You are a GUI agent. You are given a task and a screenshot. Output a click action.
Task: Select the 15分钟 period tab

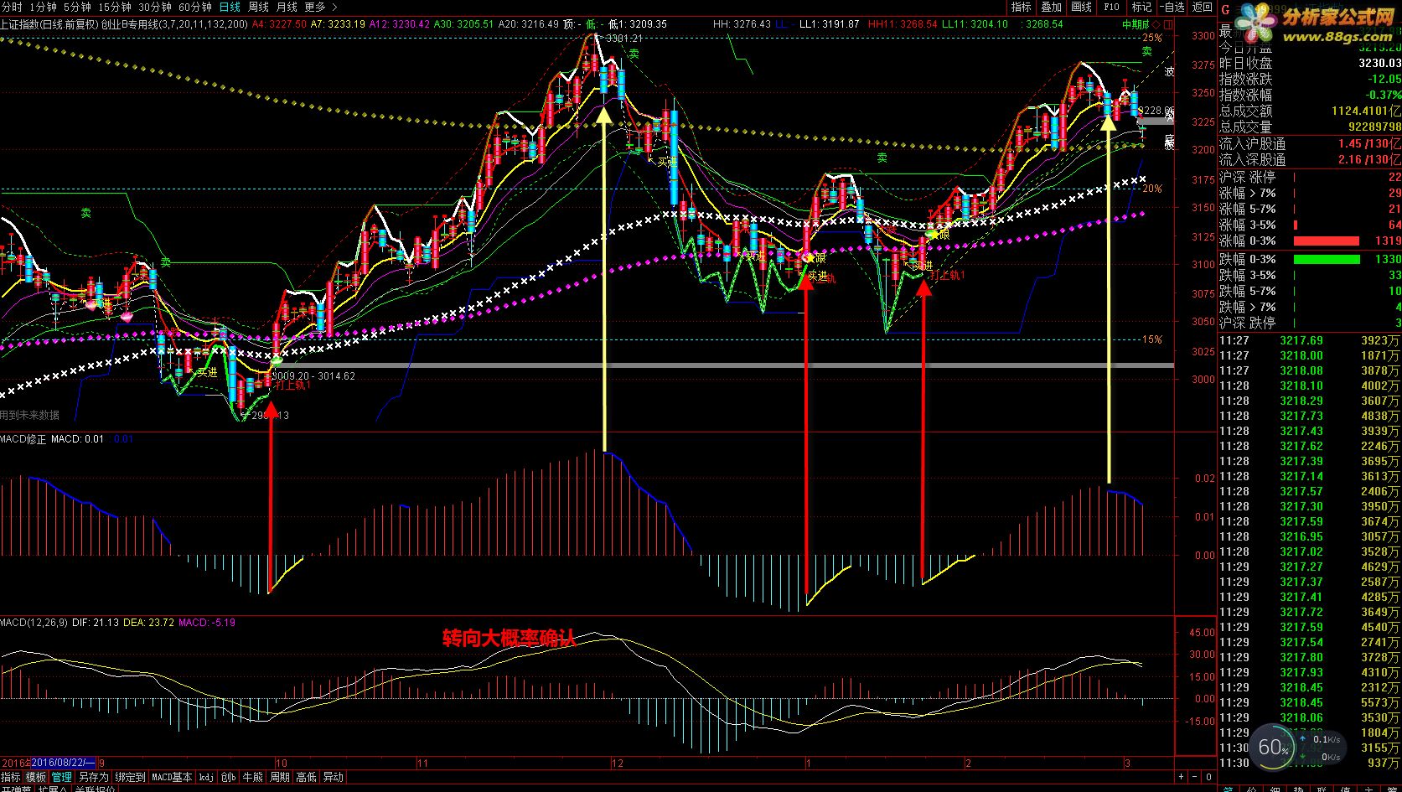pyautogui.click(x=115, y=7)
